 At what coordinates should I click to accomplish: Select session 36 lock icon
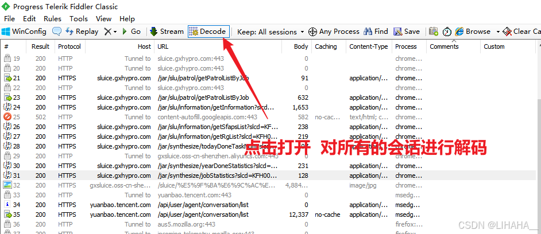tap(7, 224)
